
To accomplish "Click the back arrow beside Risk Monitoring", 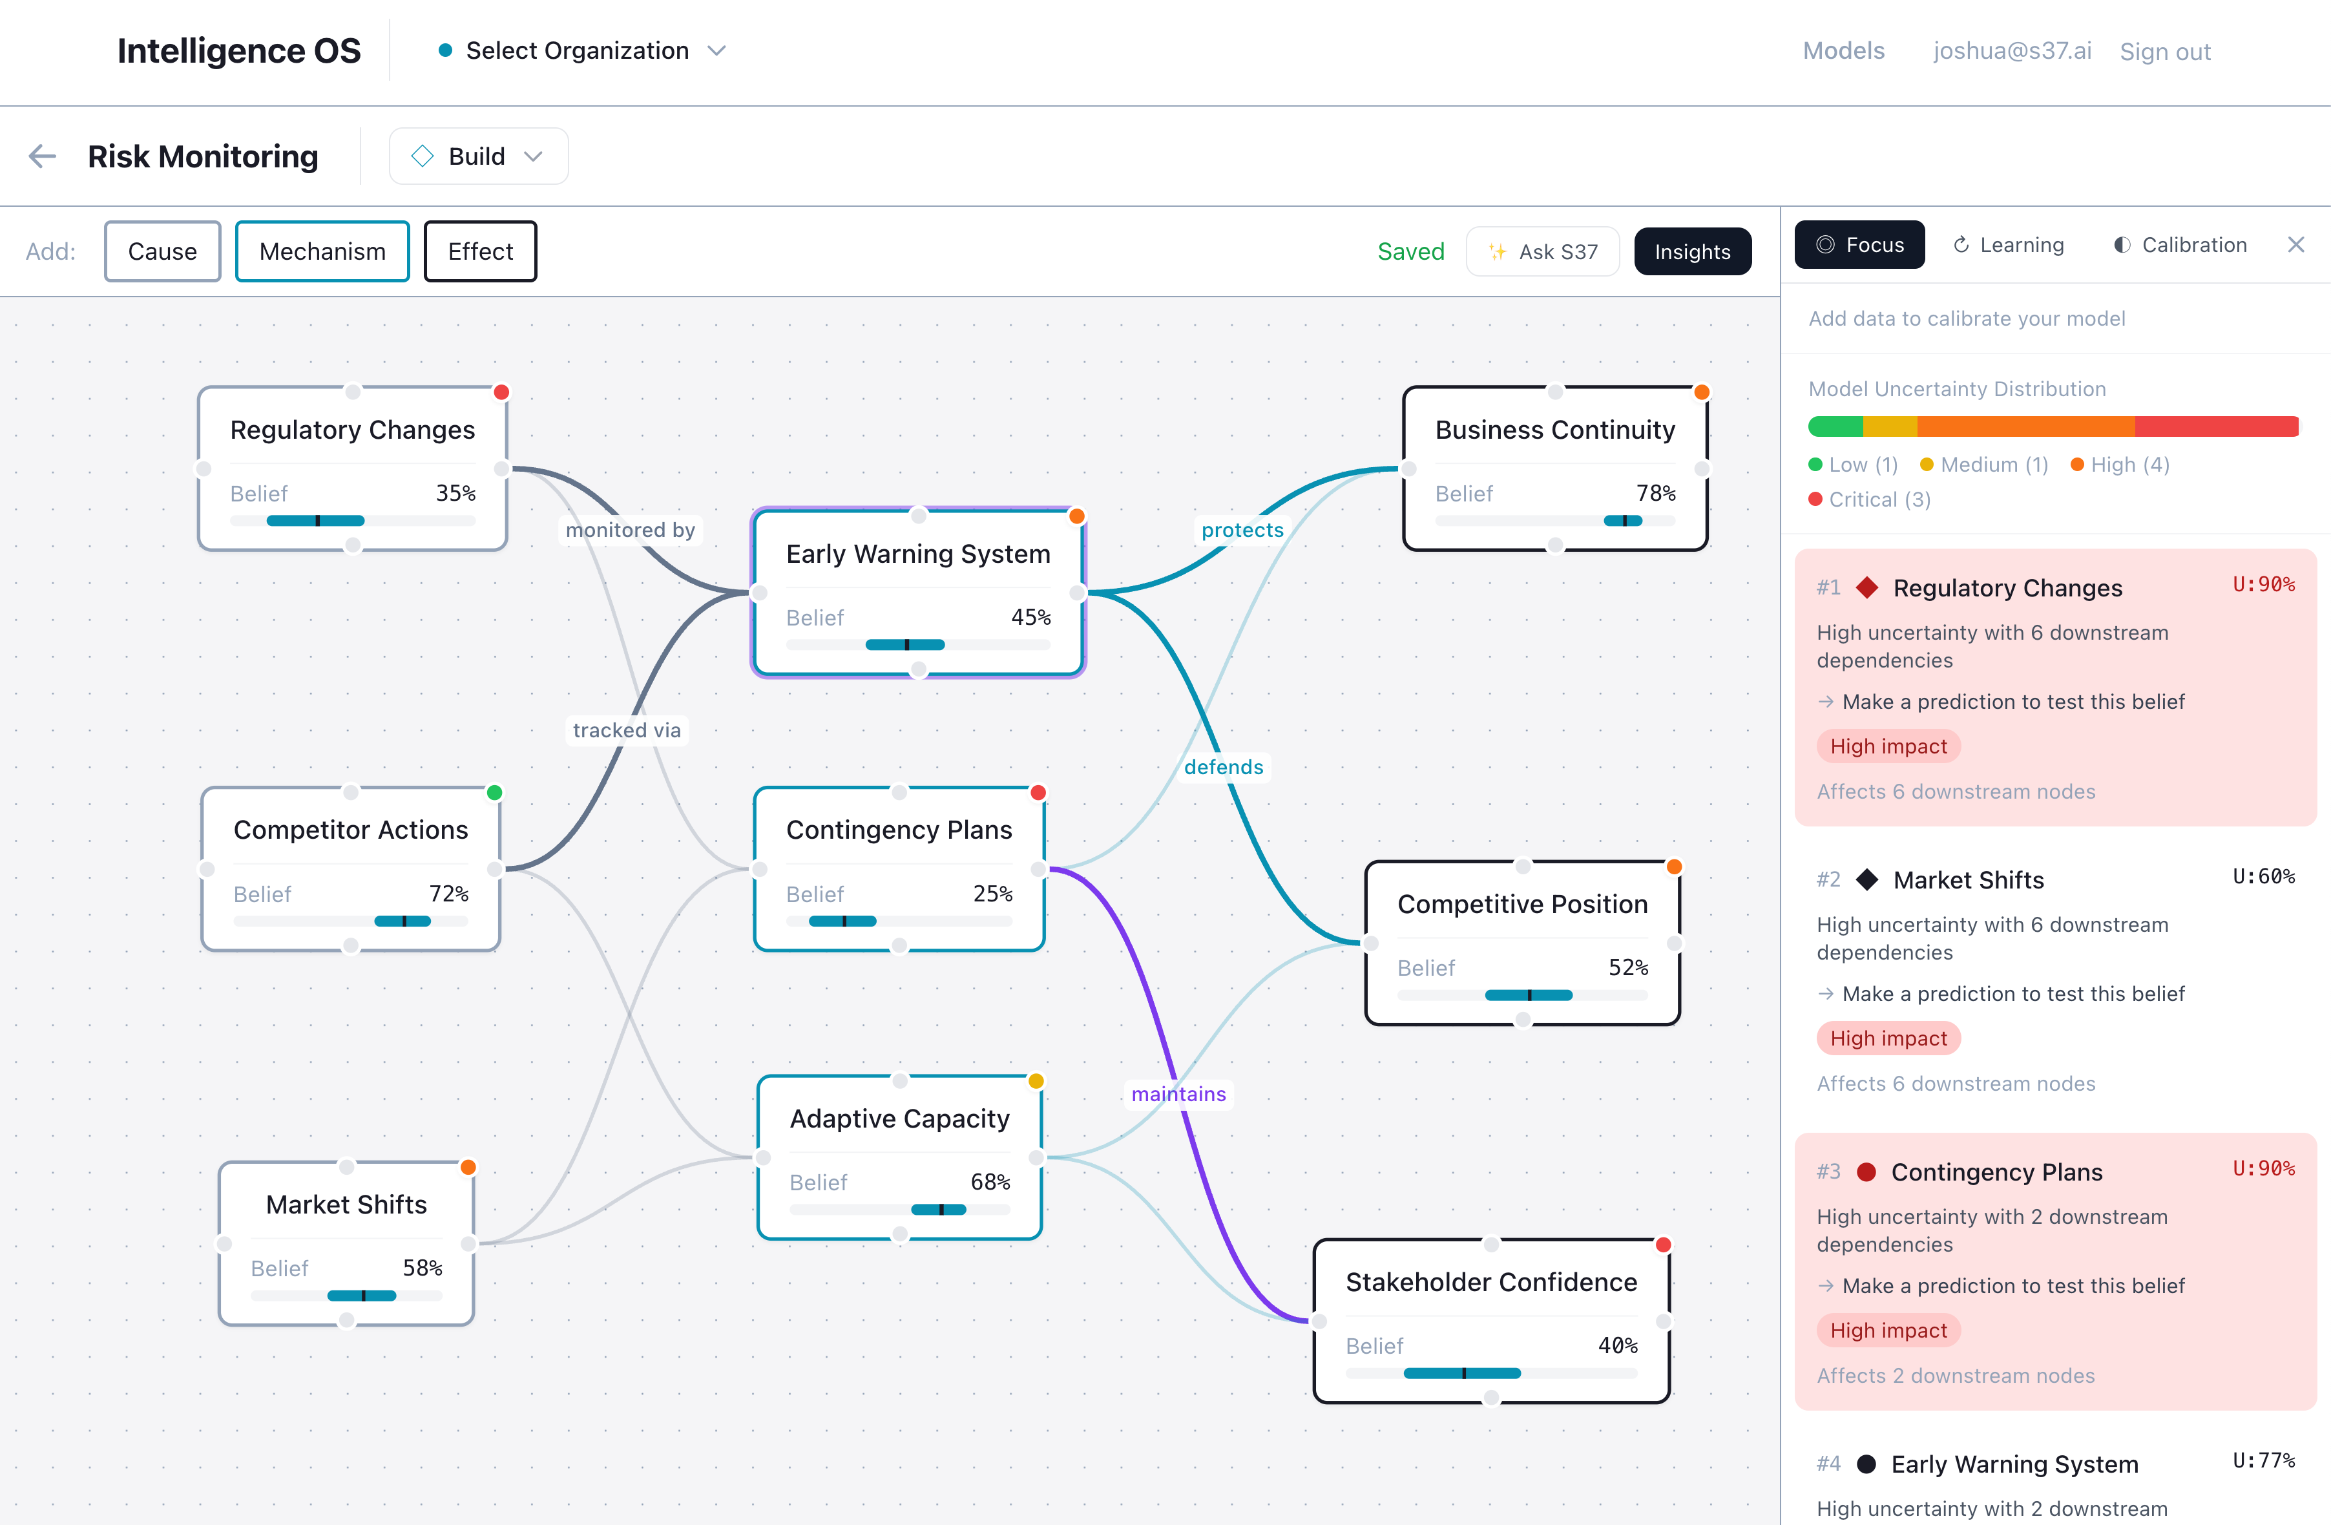I will tap(43, 156).
